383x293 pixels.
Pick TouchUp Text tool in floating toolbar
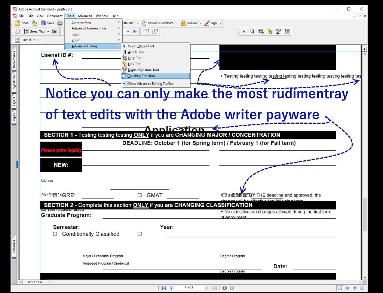pyautogui.click(x=287, y=31)
